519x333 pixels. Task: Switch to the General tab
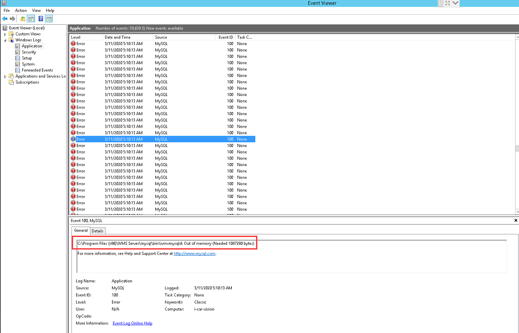pos(81,231)
